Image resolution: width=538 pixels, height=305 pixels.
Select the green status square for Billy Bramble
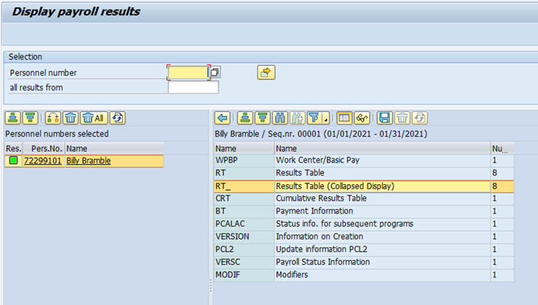pyautogui.click(x=14, y=160)
